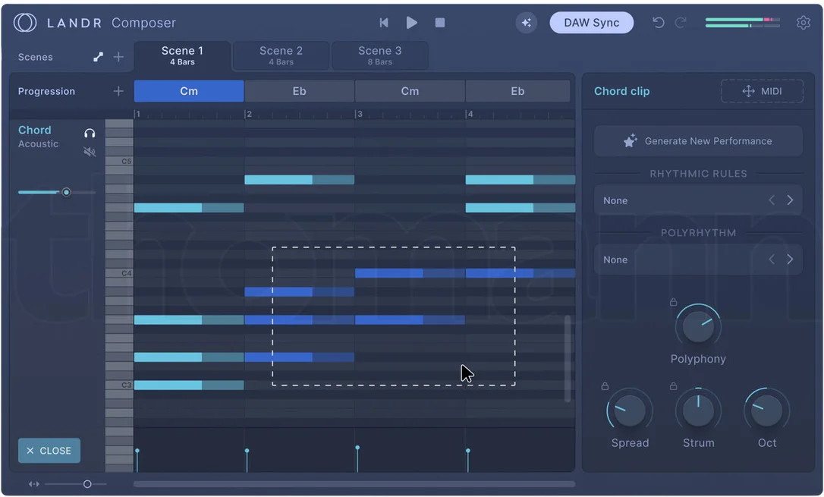Viewport: 824px width, 497px height.
Task: Open the settings gear
Action: point(803,23)
